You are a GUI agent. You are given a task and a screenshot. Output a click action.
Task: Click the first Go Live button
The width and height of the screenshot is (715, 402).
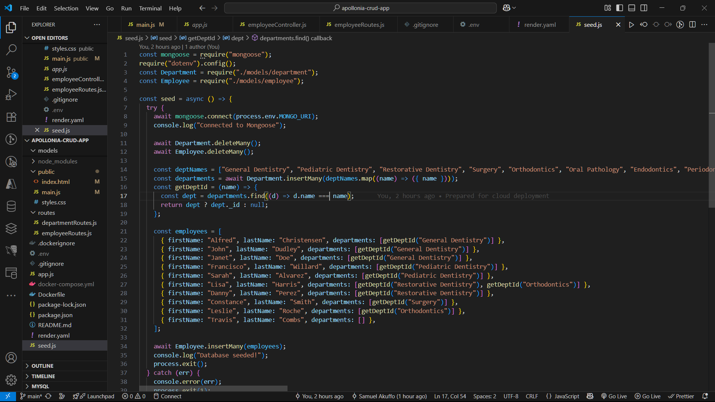coord(614,396)
